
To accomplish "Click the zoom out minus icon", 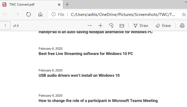I will tap(90, 25).
